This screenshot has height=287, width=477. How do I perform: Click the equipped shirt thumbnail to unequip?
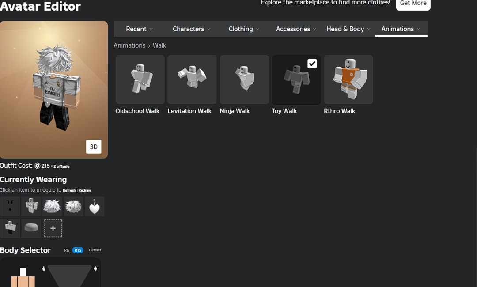tap(31, 206)
